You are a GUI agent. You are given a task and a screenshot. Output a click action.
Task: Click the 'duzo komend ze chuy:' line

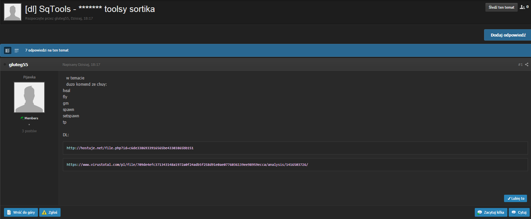coord(87,84)
